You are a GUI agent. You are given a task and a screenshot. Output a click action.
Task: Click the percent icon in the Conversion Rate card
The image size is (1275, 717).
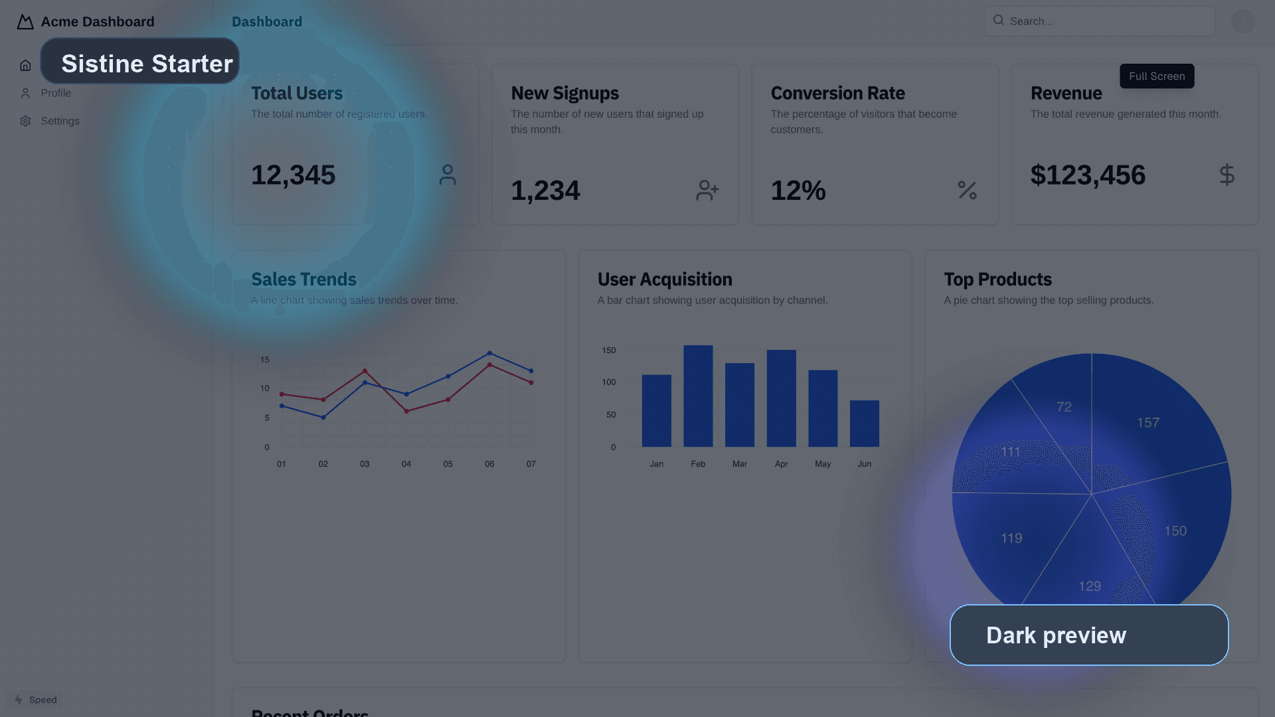967,191
